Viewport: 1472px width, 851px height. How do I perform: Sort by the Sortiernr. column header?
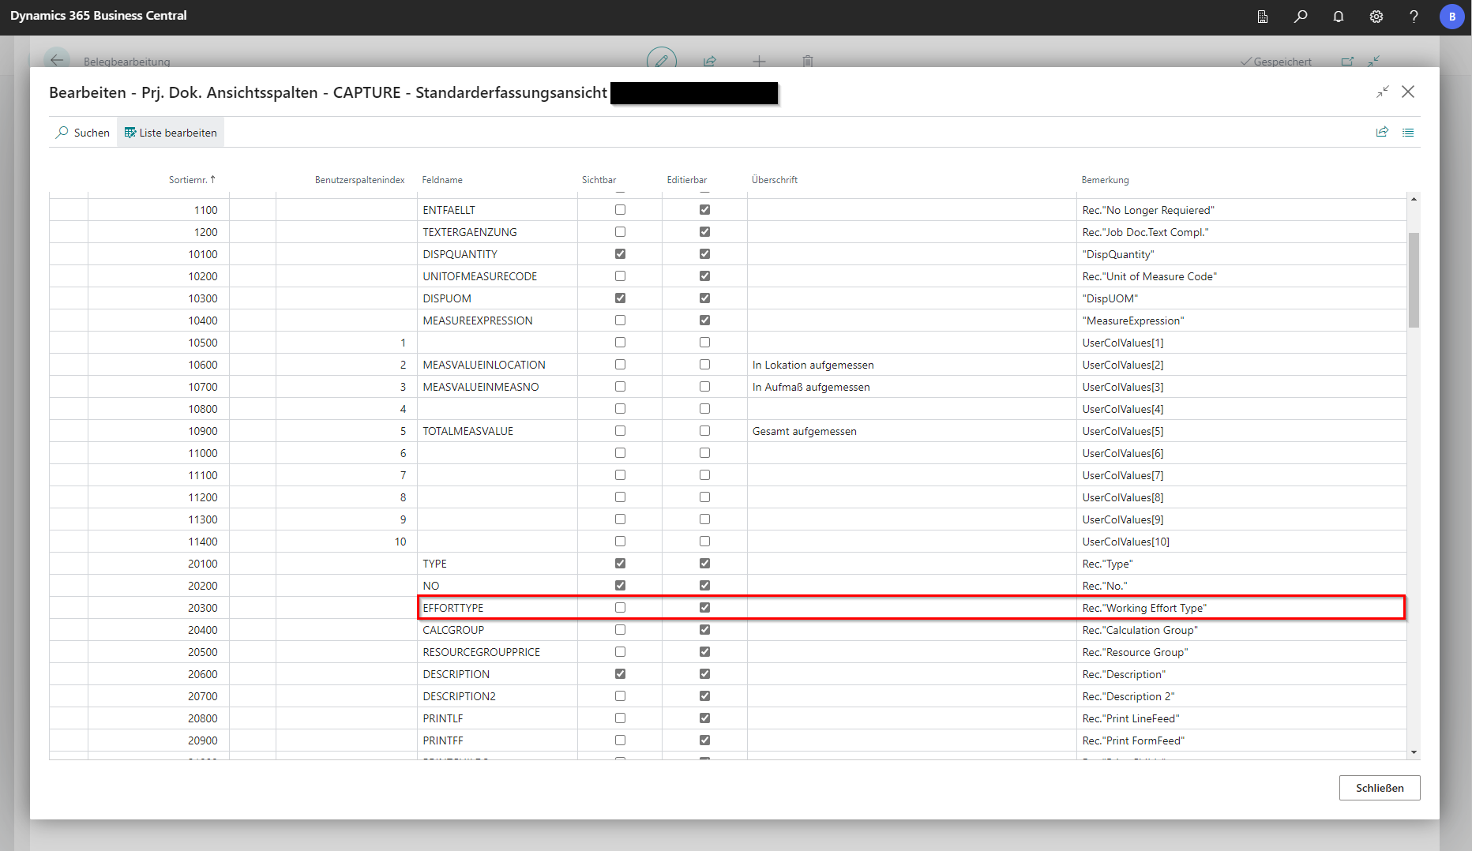click(x=191, y=180)
